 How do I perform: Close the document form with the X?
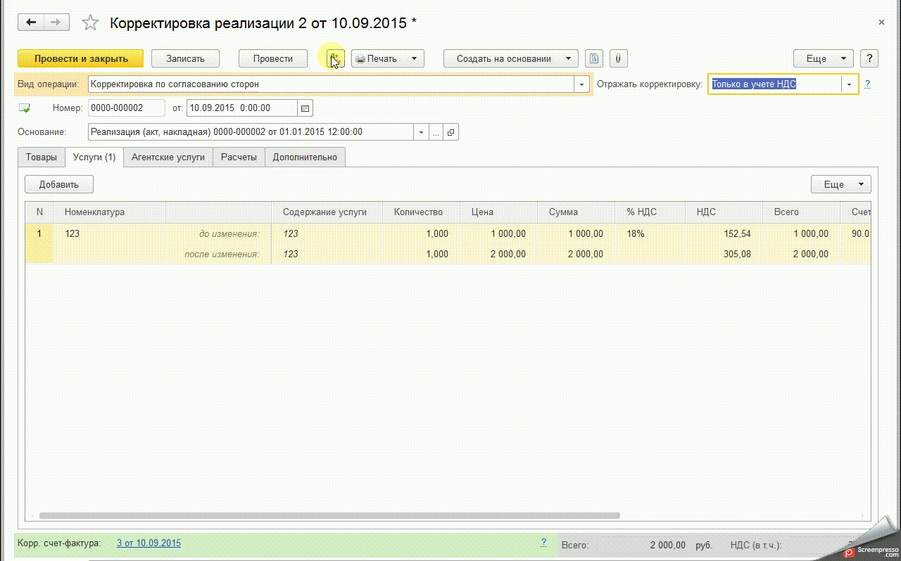pyautogui.click(x=881, y=22)
